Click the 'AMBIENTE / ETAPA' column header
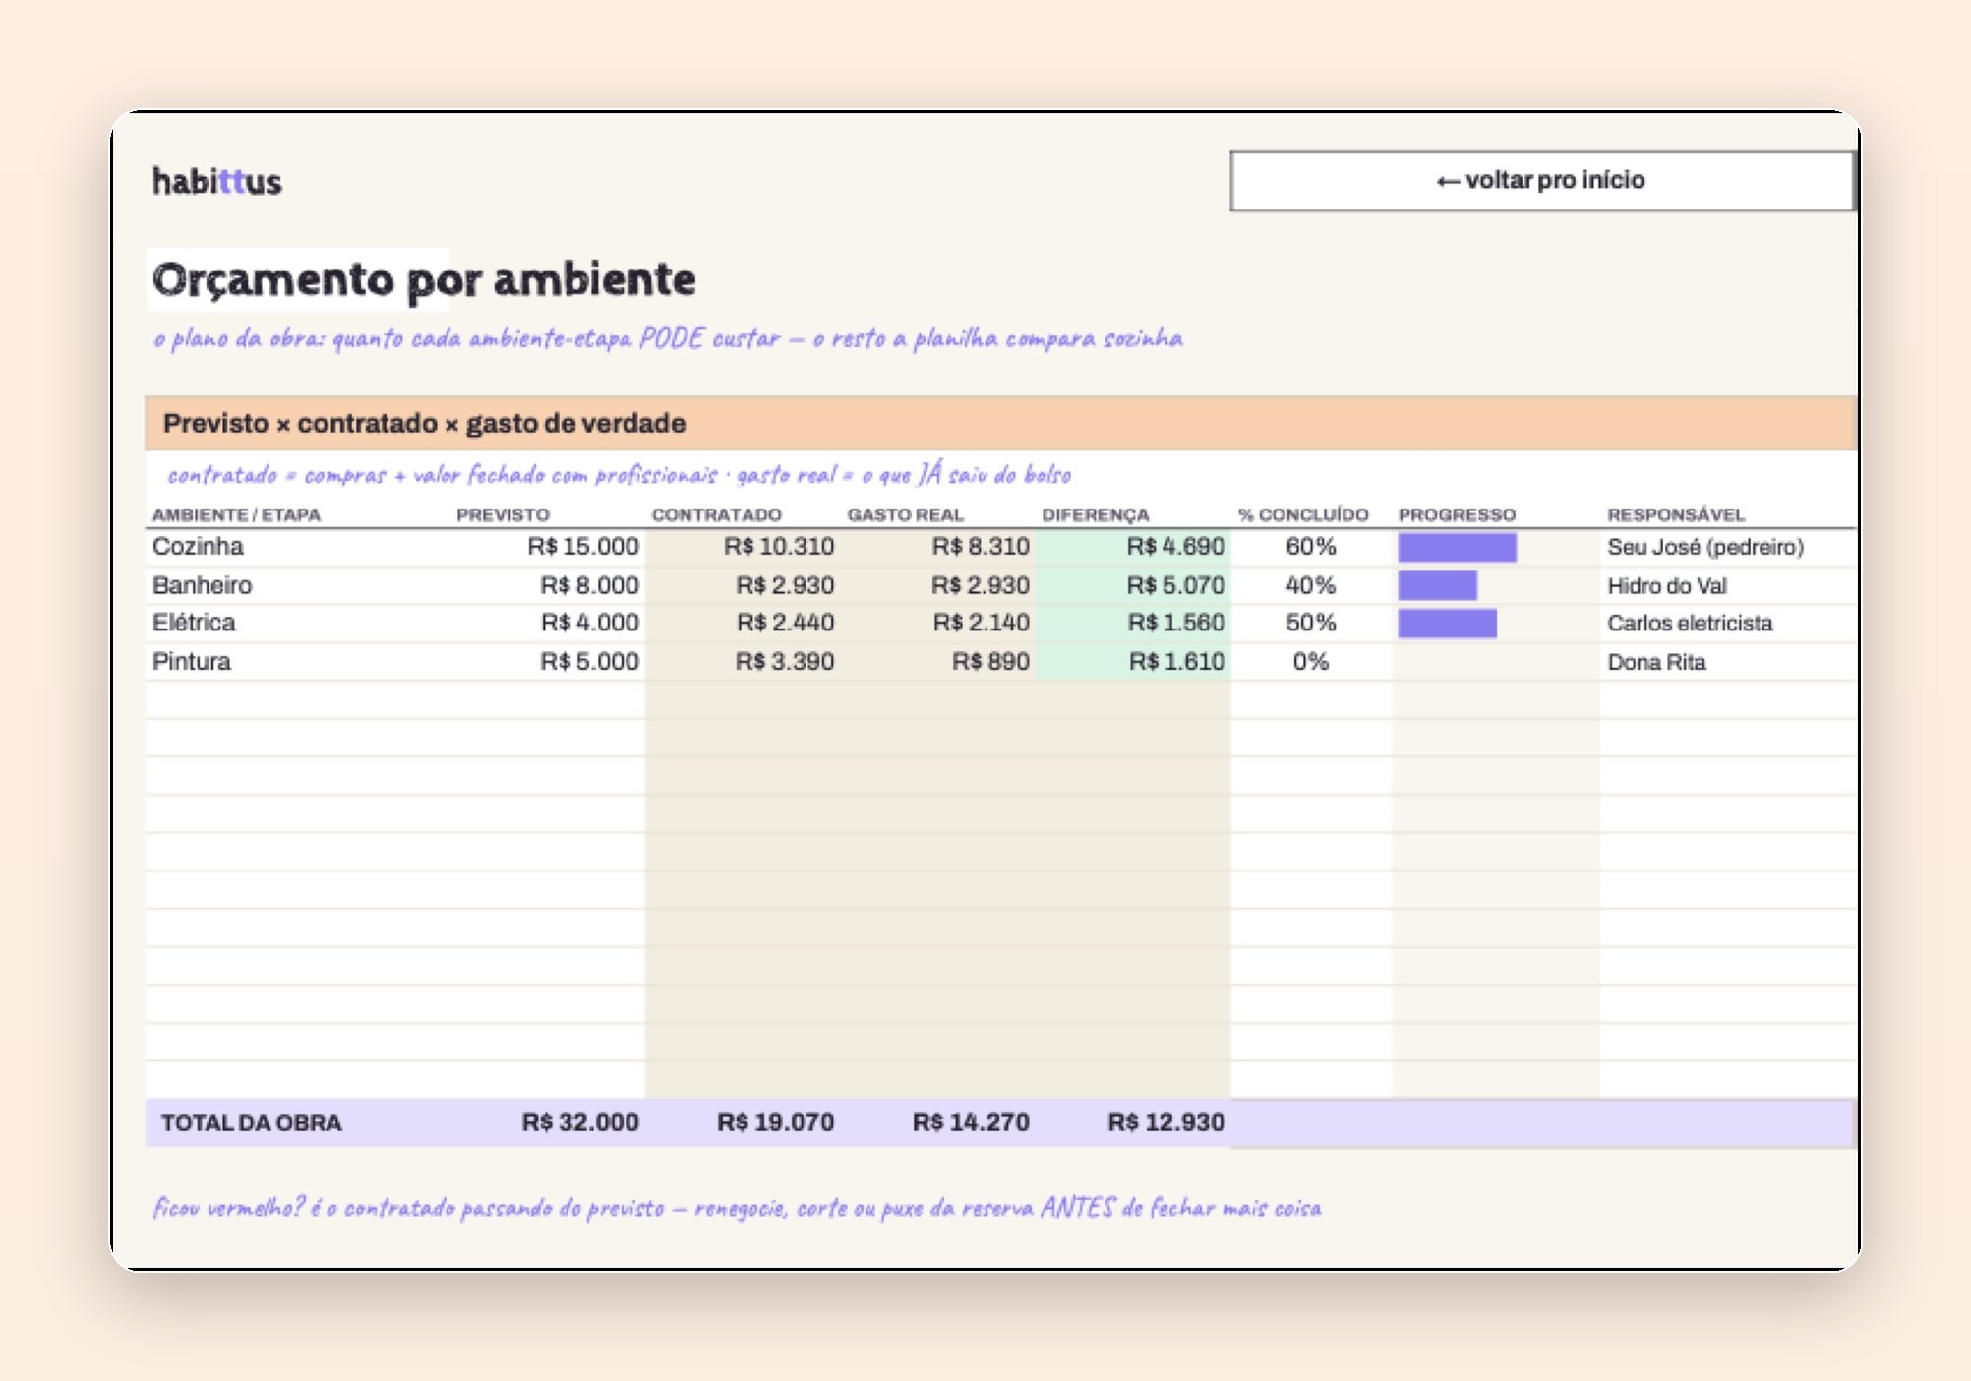 [x=236, y=515]
